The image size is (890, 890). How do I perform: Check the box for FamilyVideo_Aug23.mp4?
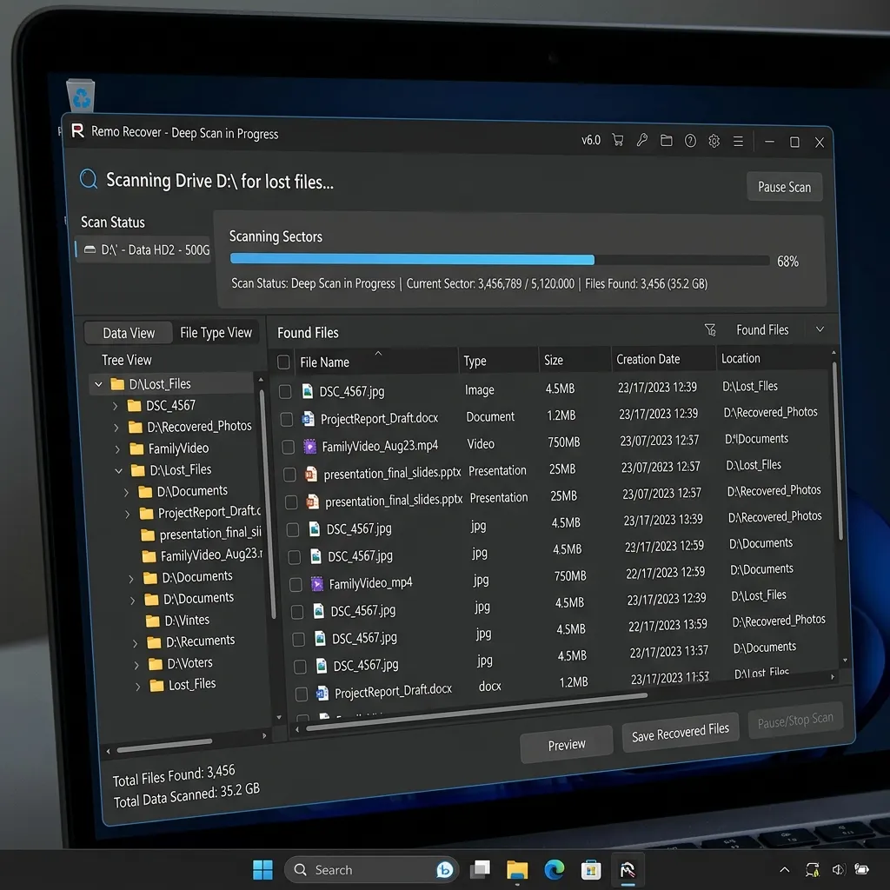(x=289, y=448)
